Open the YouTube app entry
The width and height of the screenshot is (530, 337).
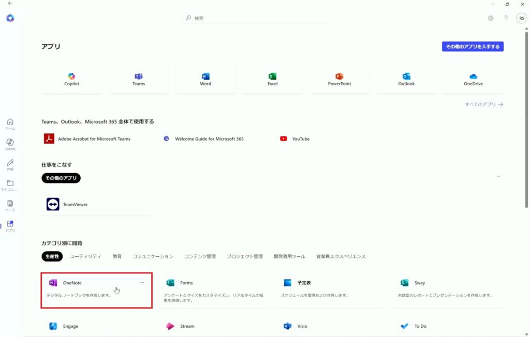tap(295, 139)
